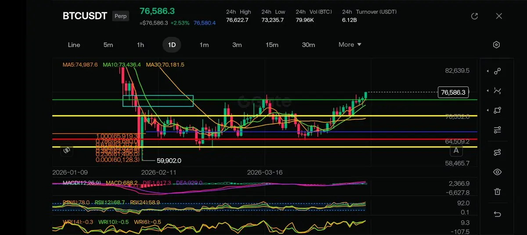Click the 24h High value 76,622.7

point(237,20)
